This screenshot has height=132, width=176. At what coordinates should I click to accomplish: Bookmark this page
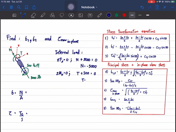26,7
